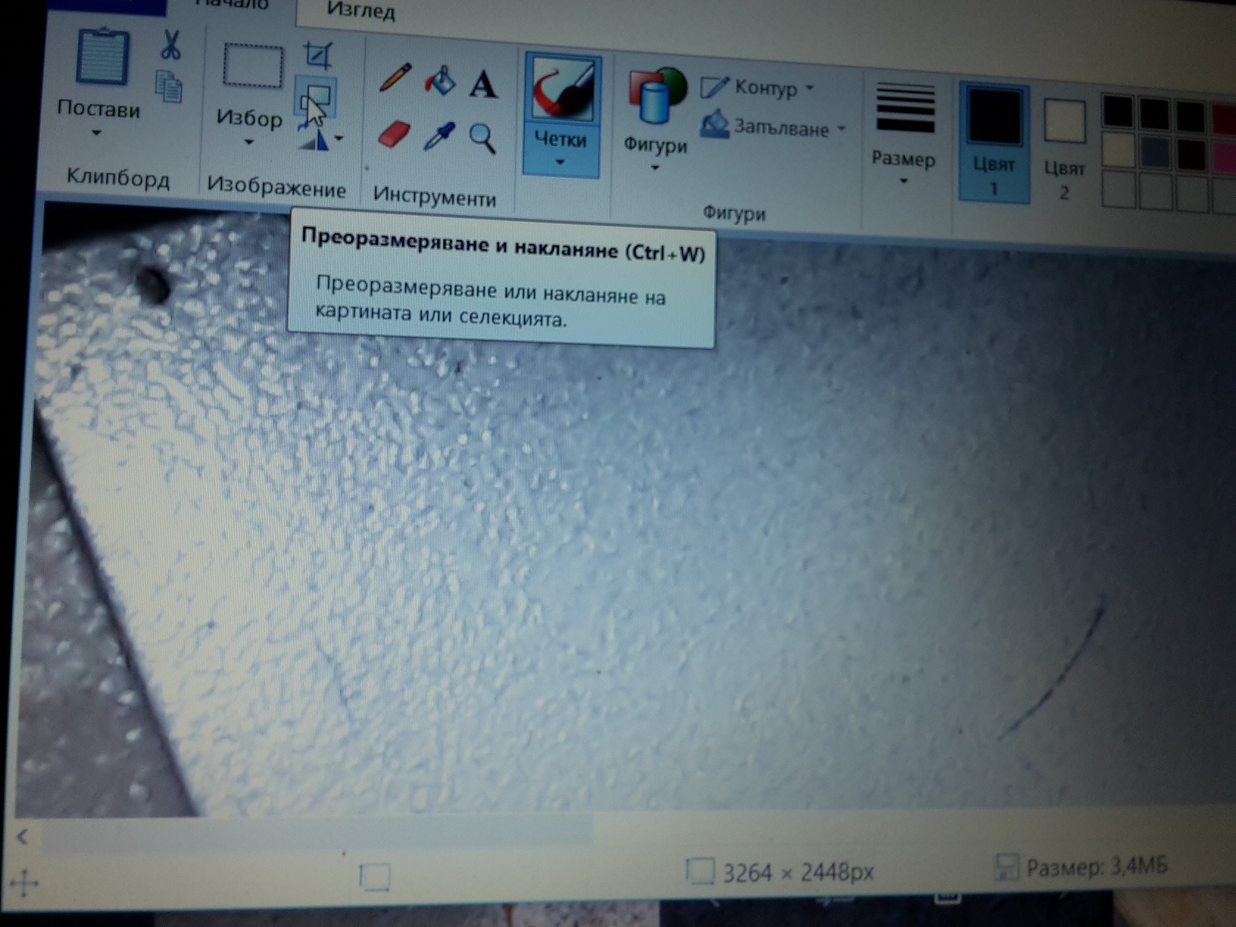Click the Фигури group label under shapes

coord(734,213)
